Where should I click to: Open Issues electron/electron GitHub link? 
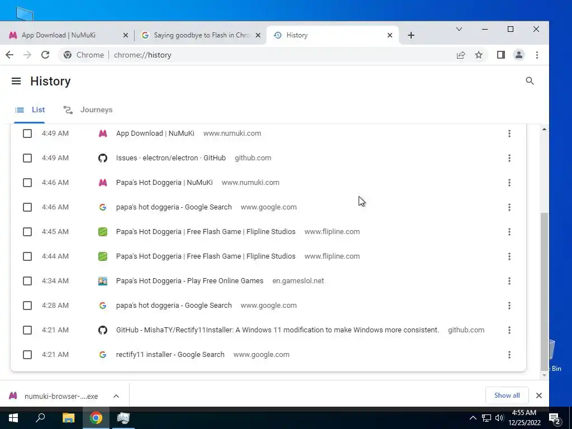[x=171, y=158]
